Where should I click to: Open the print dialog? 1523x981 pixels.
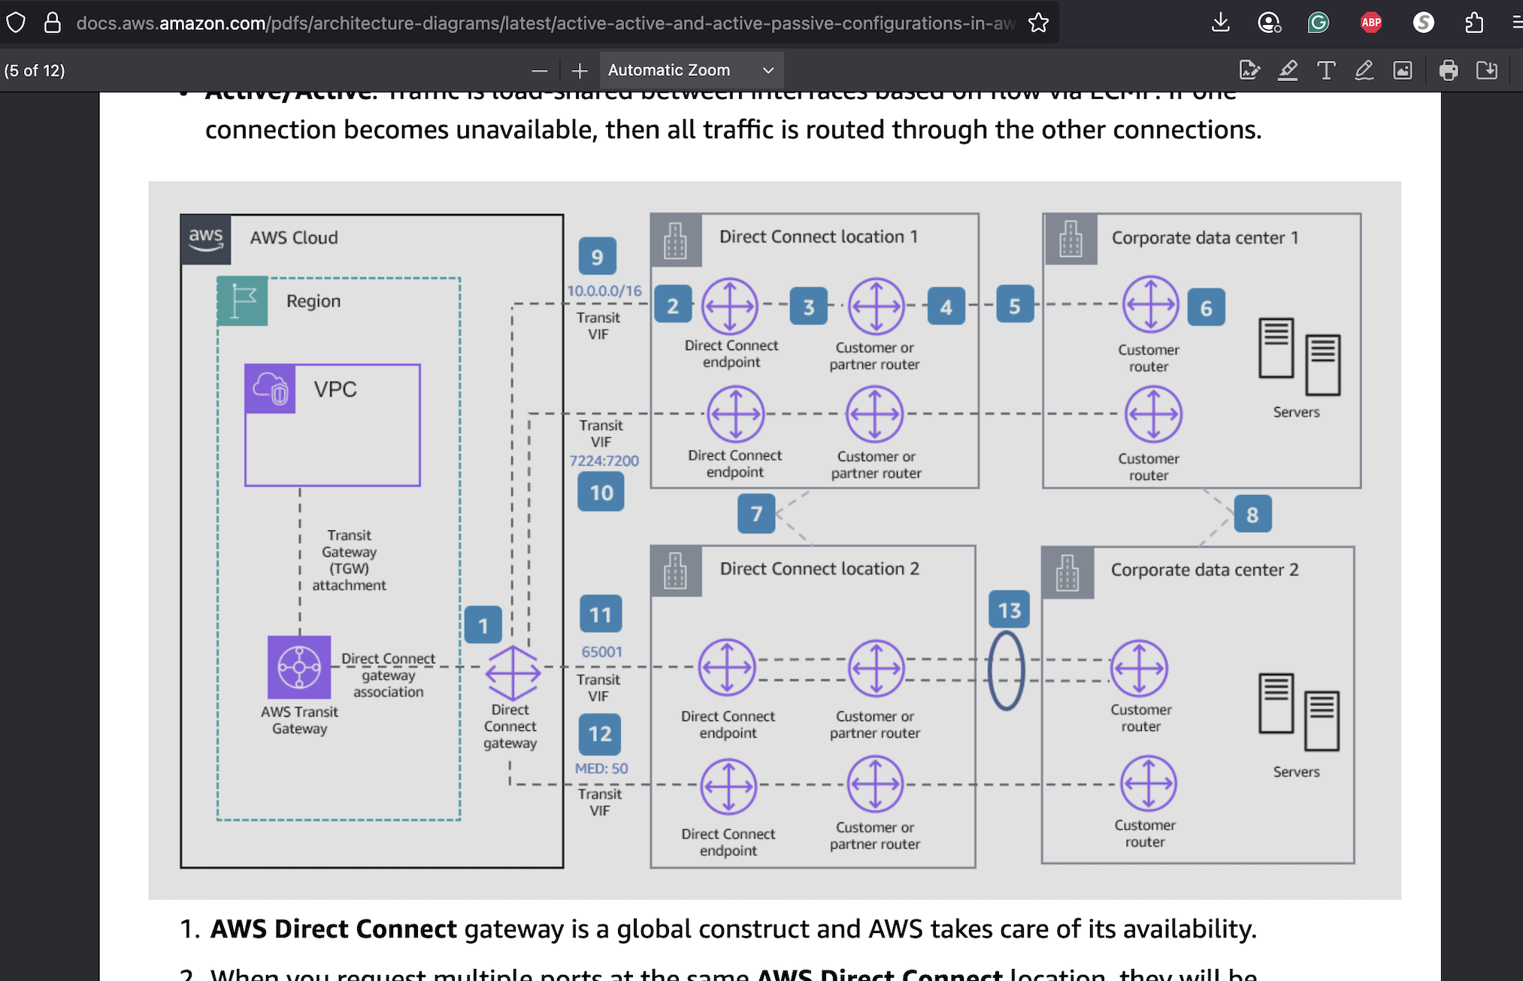coord(1449,70)
